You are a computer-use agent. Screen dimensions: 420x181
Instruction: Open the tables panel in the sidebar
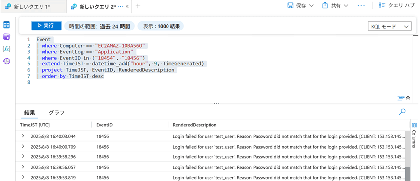7,25
